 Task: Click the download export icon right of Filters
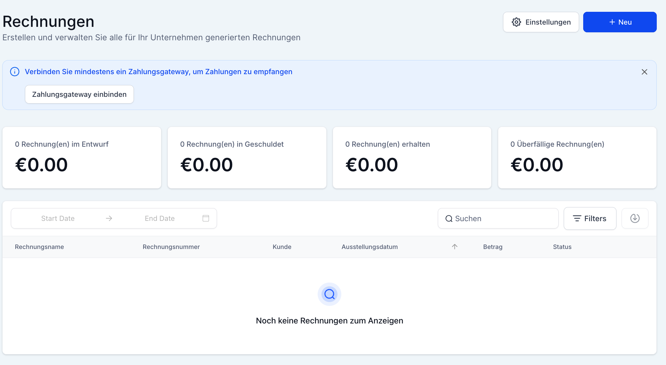coord(635,218)
